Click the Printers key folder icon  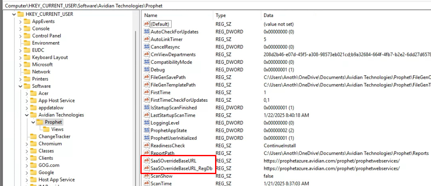coord(27,79)
